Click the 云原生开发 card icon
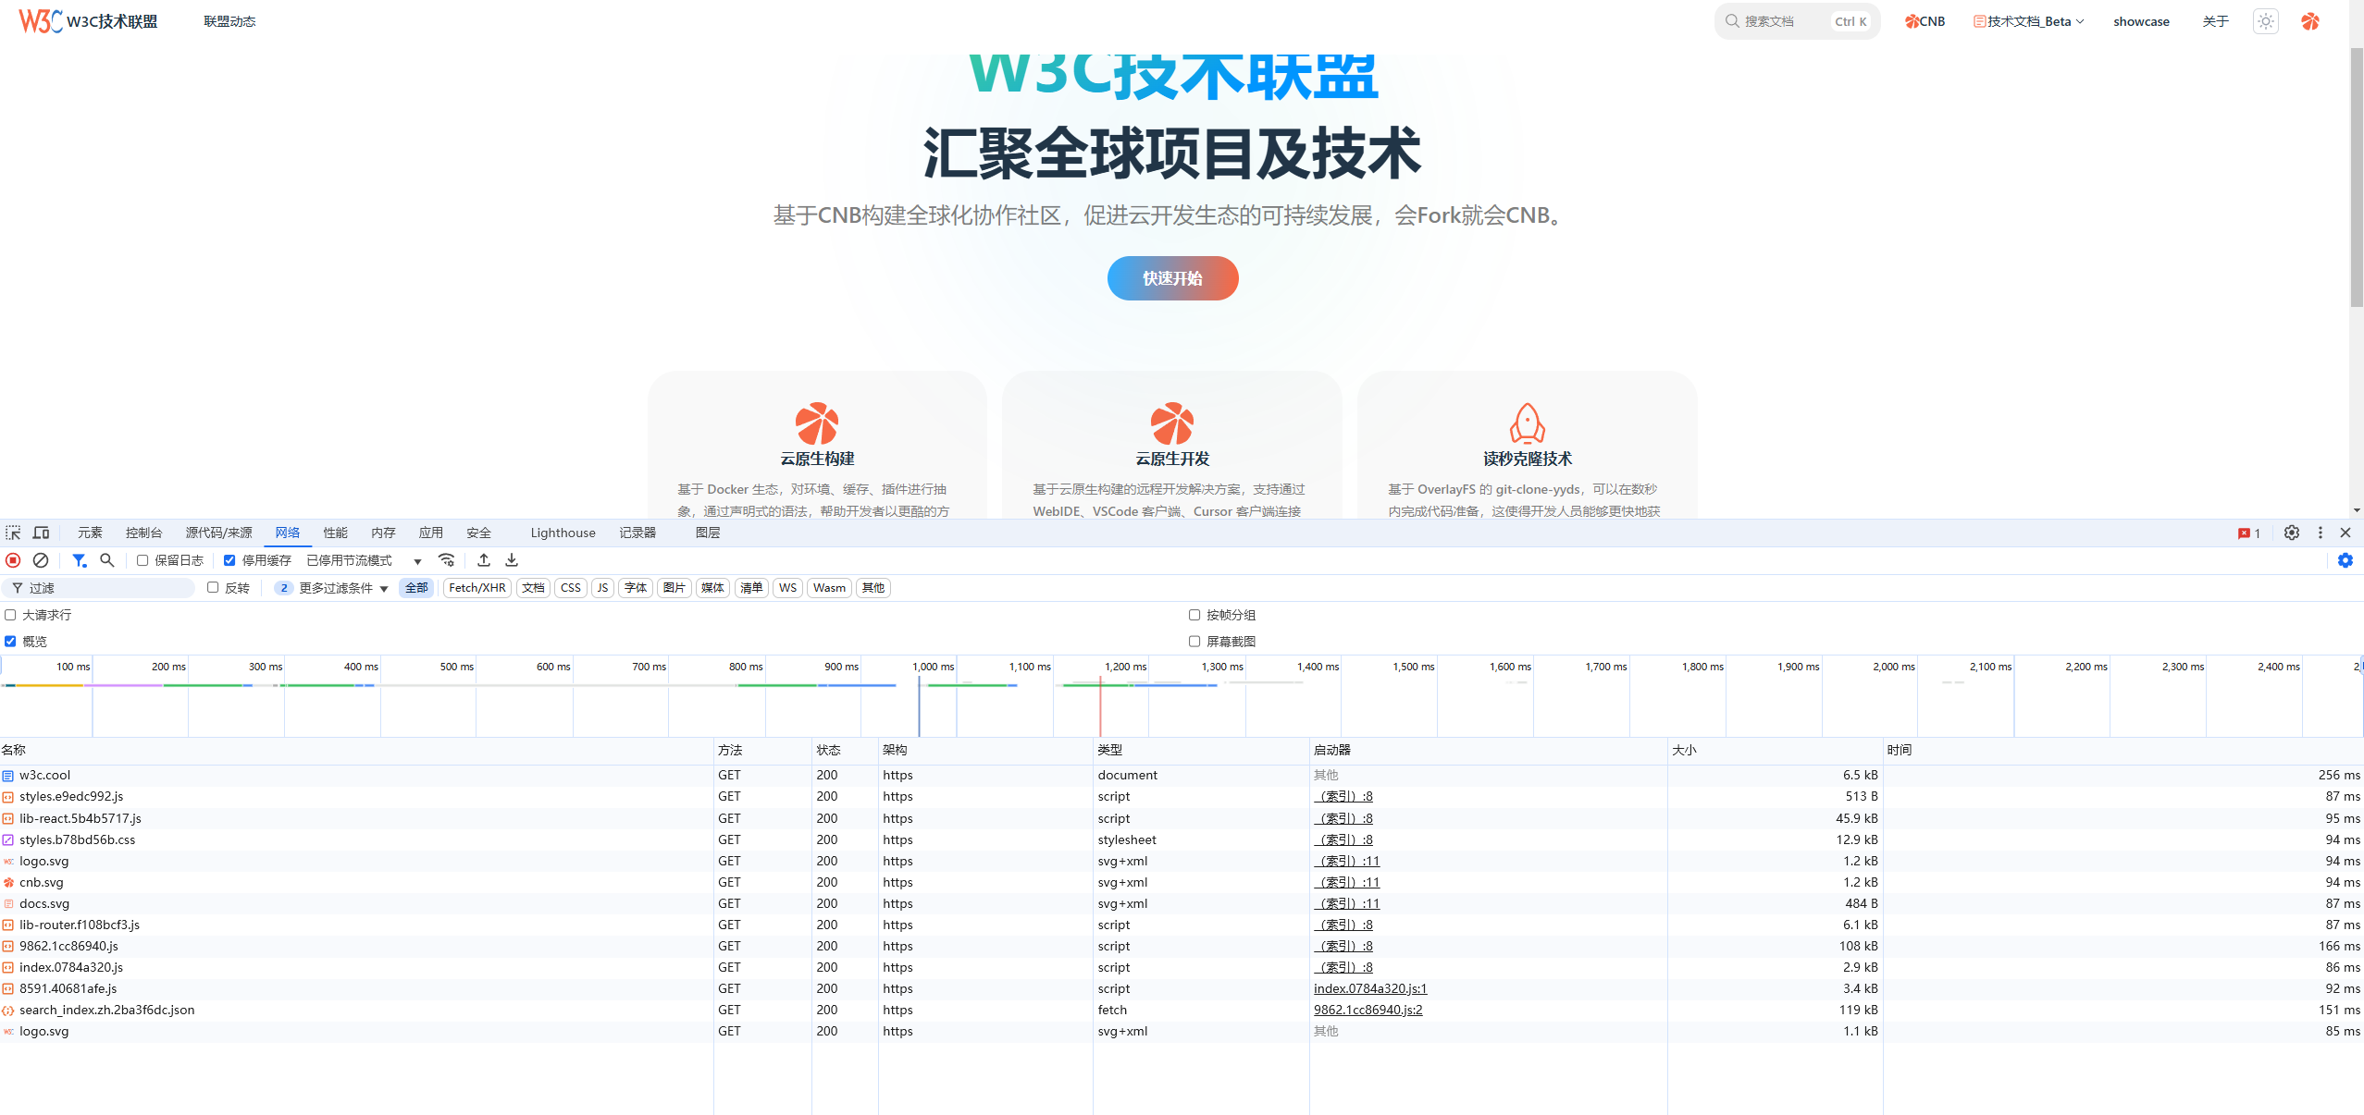Image resolution: width=2364 pixels, height=1115 pixels. pos(1172,423)
